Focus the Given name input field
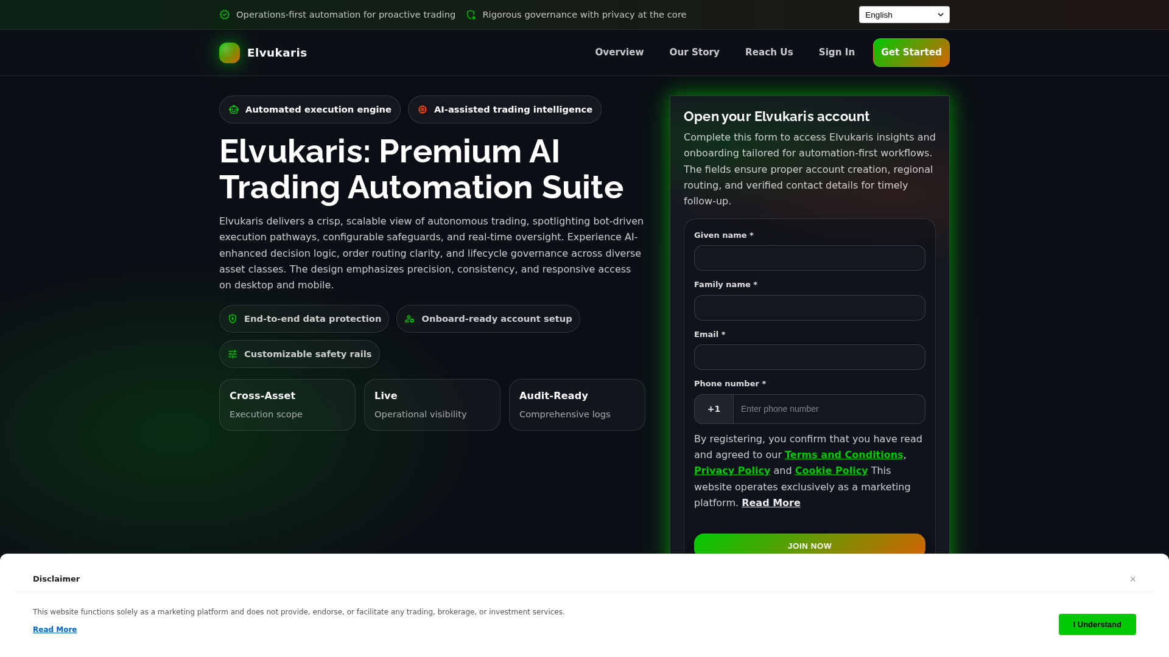The width and height of the screenshot is (1169, 657). [x=810, y=258]
